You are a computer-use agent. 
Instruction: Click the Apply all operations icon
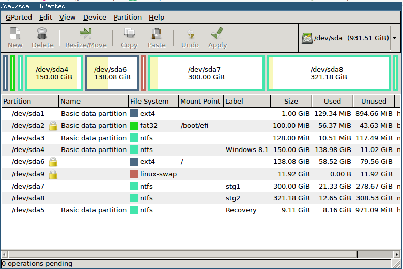(x=218, y=33)
